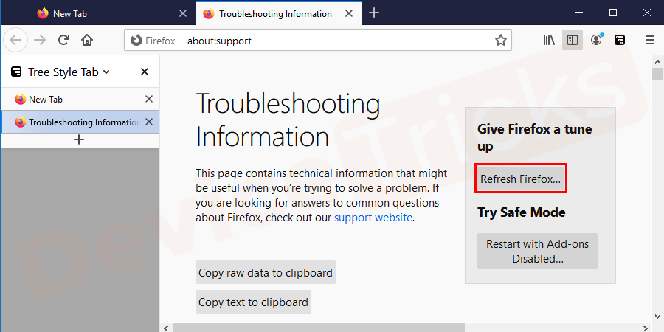664x332 pixels.
Task: Open the Firefox Account icon
Action: pos(596,41)
